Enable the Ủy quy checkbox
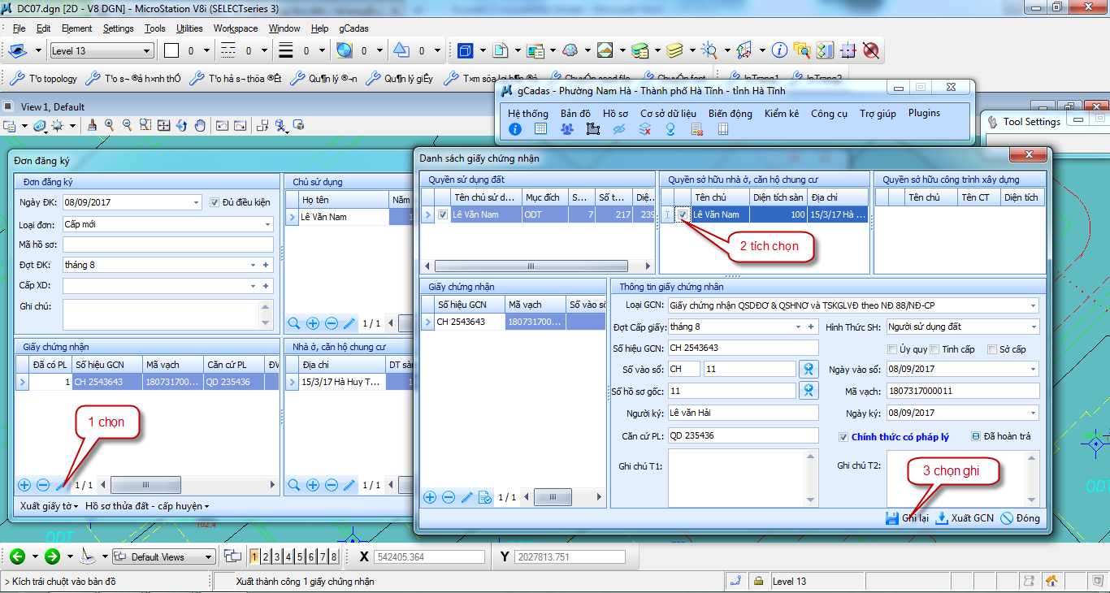This screenshot has width=1110, height=593. click(893, 349)
